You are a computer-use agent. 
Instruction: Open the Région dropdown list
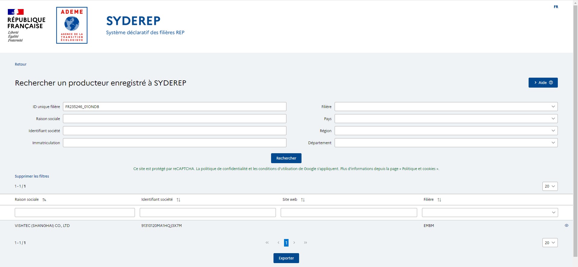click(x=446, y=131)
